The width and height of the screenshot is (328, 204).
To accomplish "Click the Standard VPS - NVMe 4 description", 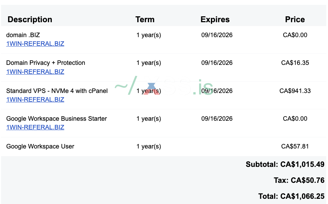I will 57,91.
